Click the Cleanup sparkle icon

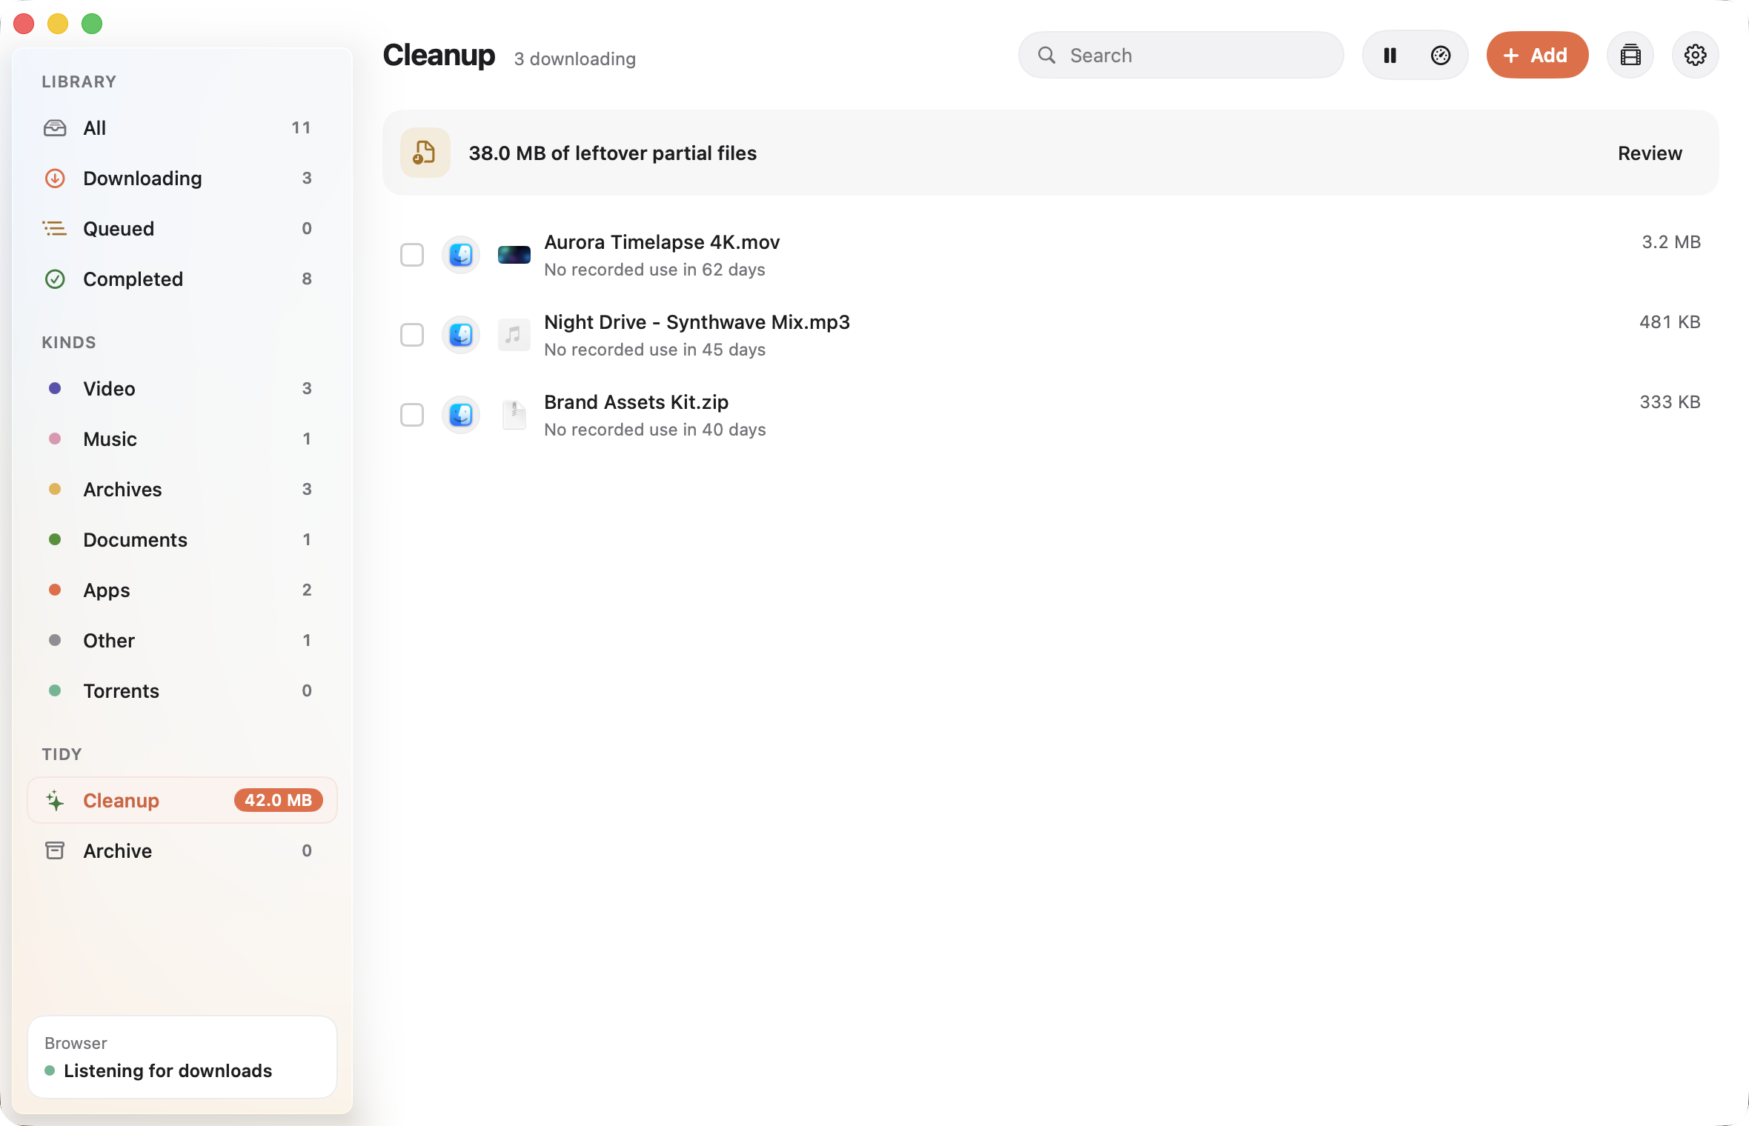(x=55, y=801)
